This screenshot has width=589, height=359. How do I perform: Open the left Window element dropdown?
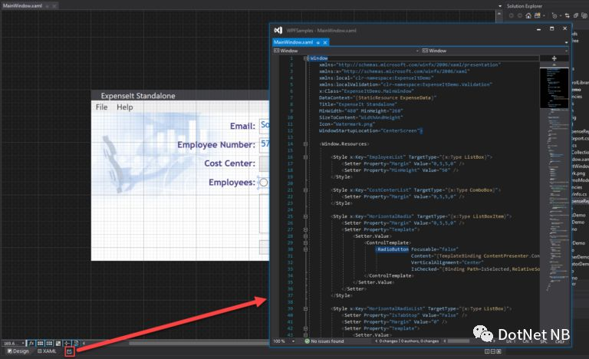417,51
